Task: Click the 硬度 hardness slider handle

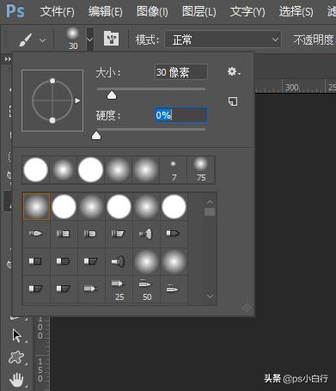Action: pyautogui.click(x=96, y=136)
